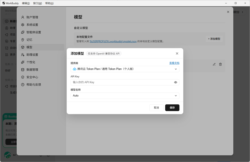The image size is (250, 162).
Task: Open 安全中心 in settings sidebar
Action: point(41,77)
